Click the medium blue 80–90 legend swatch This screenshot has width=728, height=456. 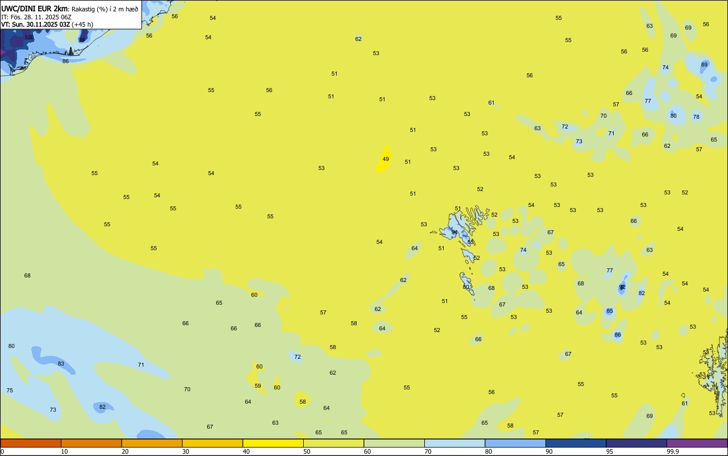click(515, 443)
